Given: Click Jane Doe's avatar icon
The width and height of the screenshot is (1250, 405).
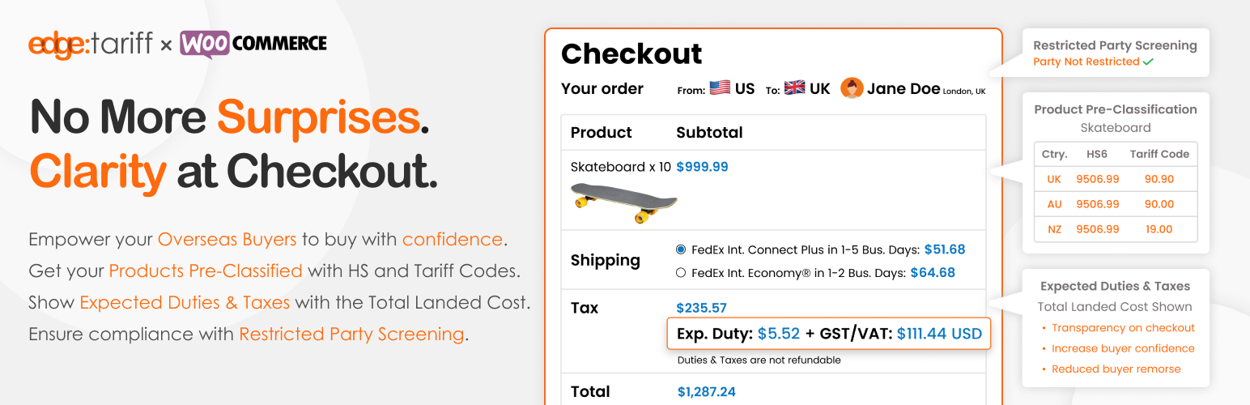Looking at the screenshot, I should click(x=852, y=88).
